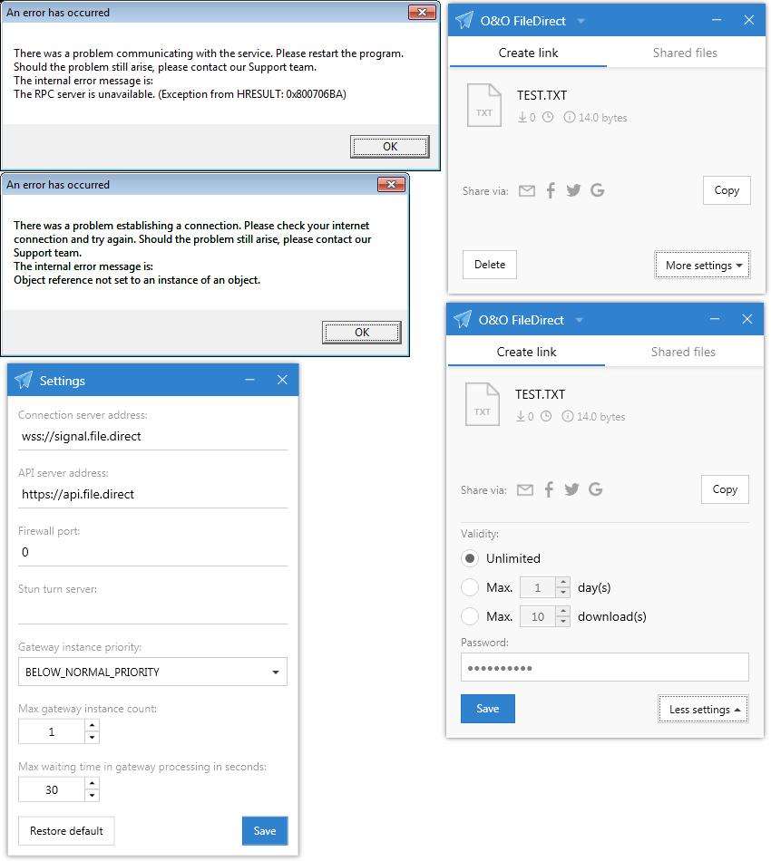The image size is (771, 861).
Task: Increase Max gateway instance count by one
Action: point(92,725)
